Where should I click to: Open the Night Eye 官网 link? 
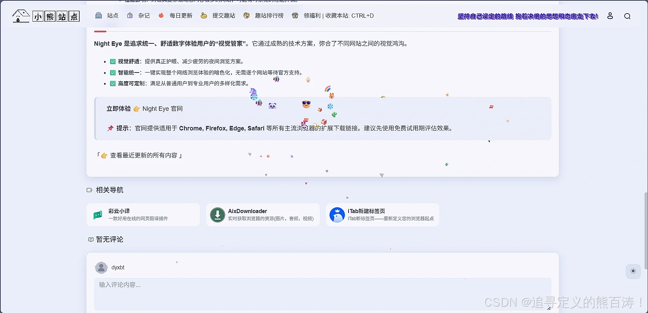coord(163,109)
